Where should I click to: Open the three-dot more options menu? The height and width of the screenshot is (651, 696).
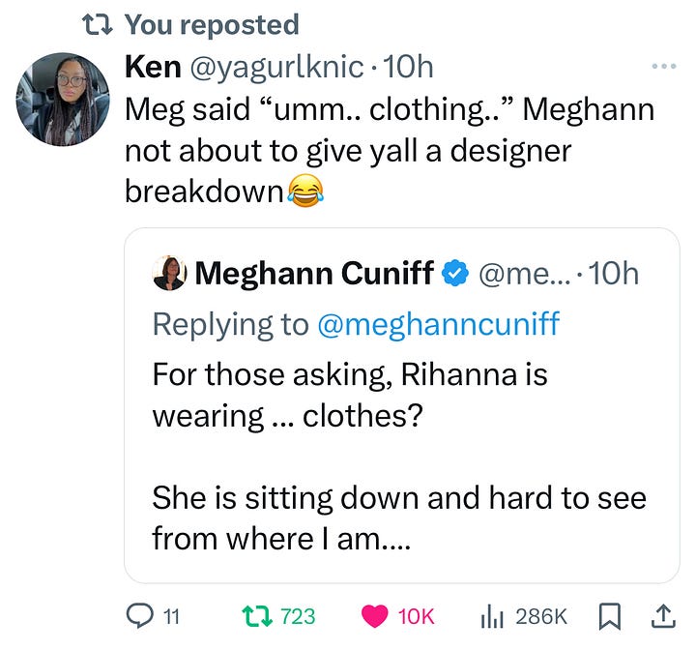click(663, 68)
